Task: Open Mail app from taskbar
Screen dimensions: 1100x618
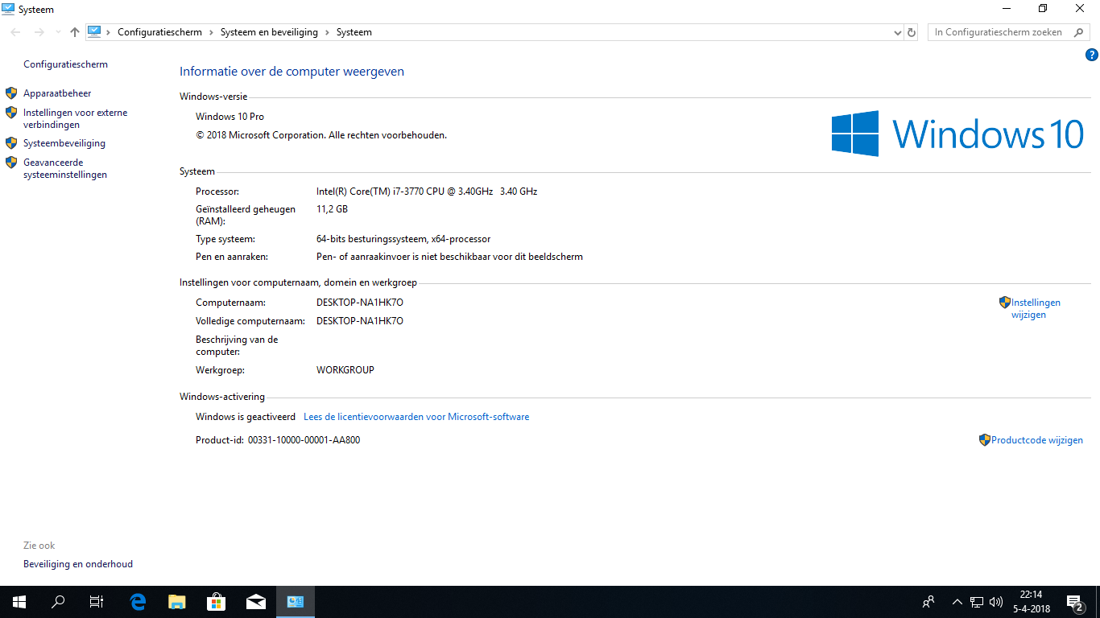Action: coord(256,602)
